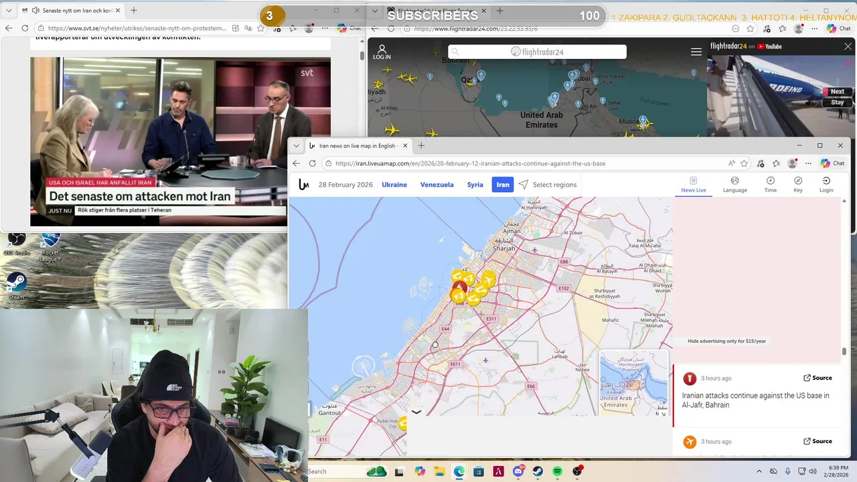Click the United Arab Emirates minimap thumbnail
The image size is (857, 482).
point(633,383)
